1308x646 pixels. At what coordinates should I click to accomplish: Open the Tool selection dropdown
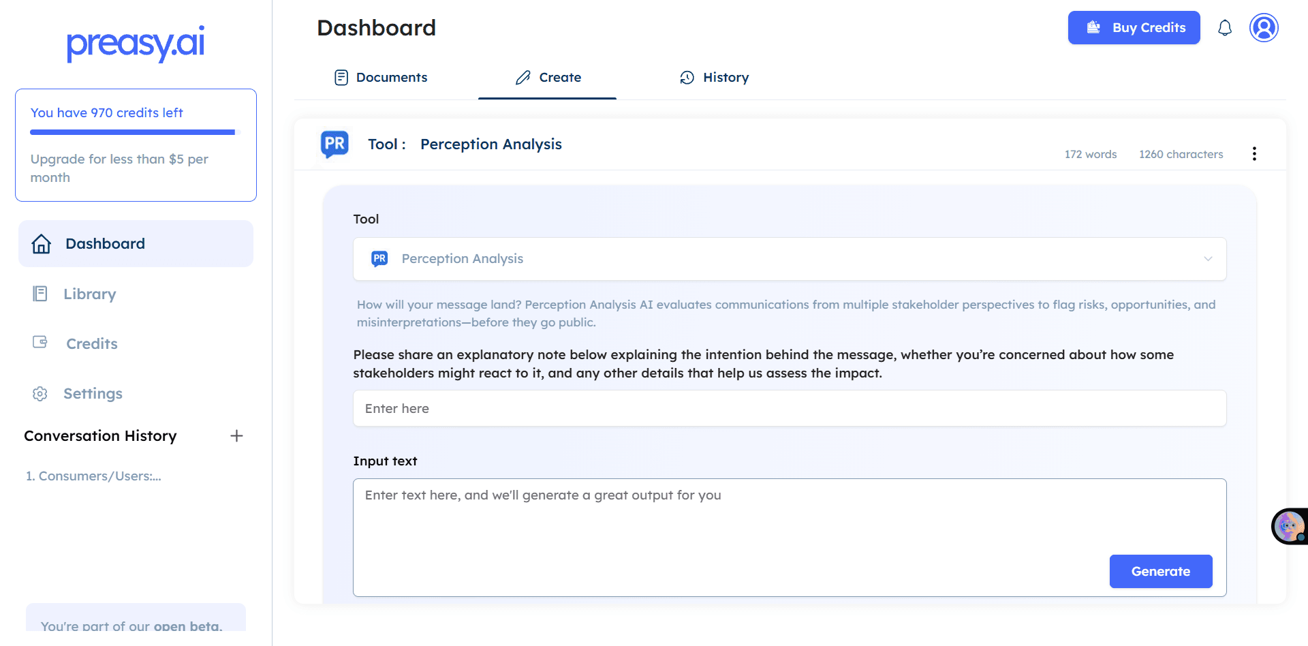[x=789, y=259]
